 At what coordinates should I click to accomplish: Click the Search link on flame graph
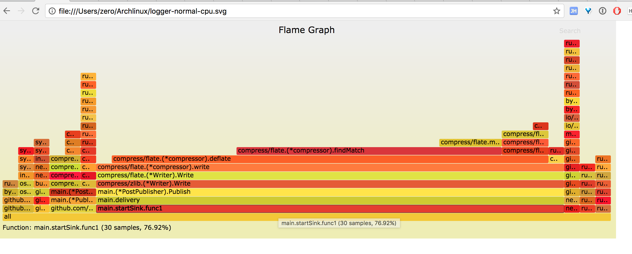click(x=570, y=31)
